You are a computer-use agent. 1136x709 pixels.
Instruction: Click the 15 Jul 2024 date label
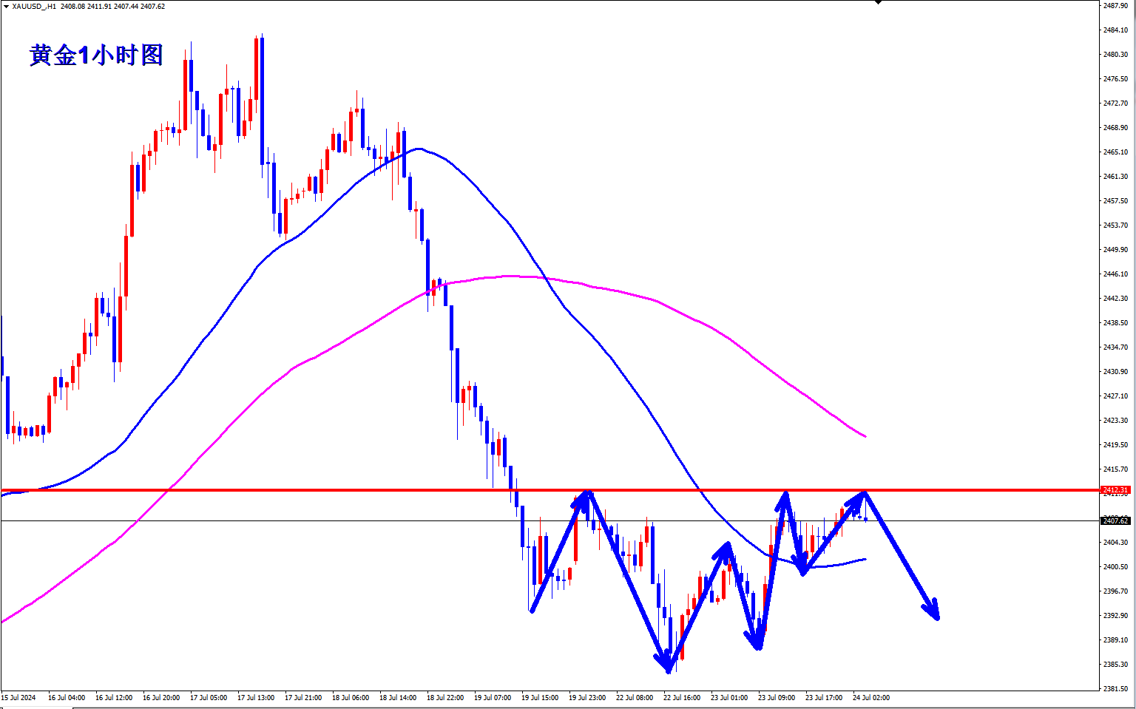(18, 698)
